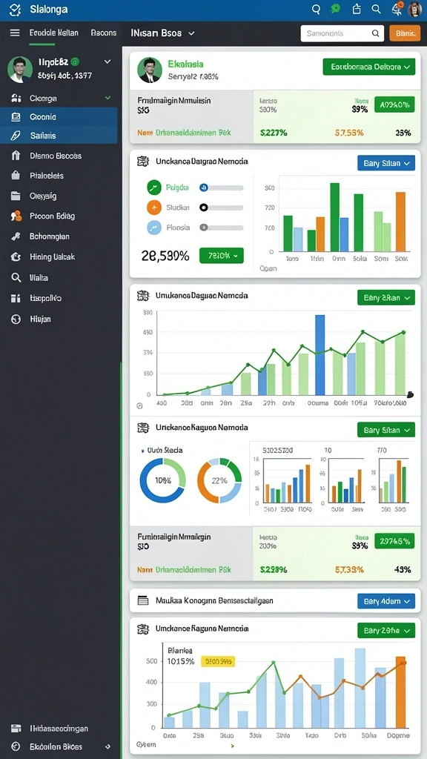Expand the INsan Bsos header dropdown

pos(163,33)
